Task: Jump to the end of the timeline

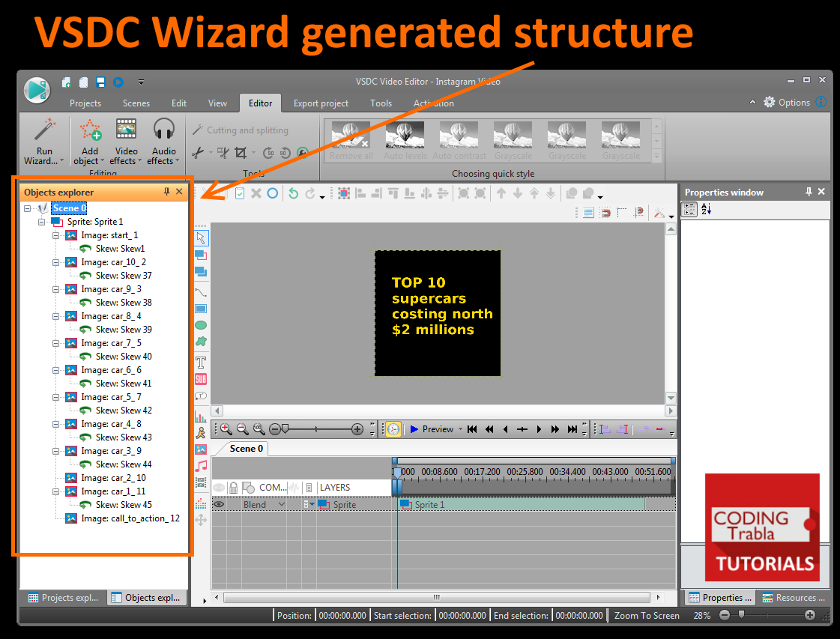Action: pyautogui.click(x=572, y=429)
